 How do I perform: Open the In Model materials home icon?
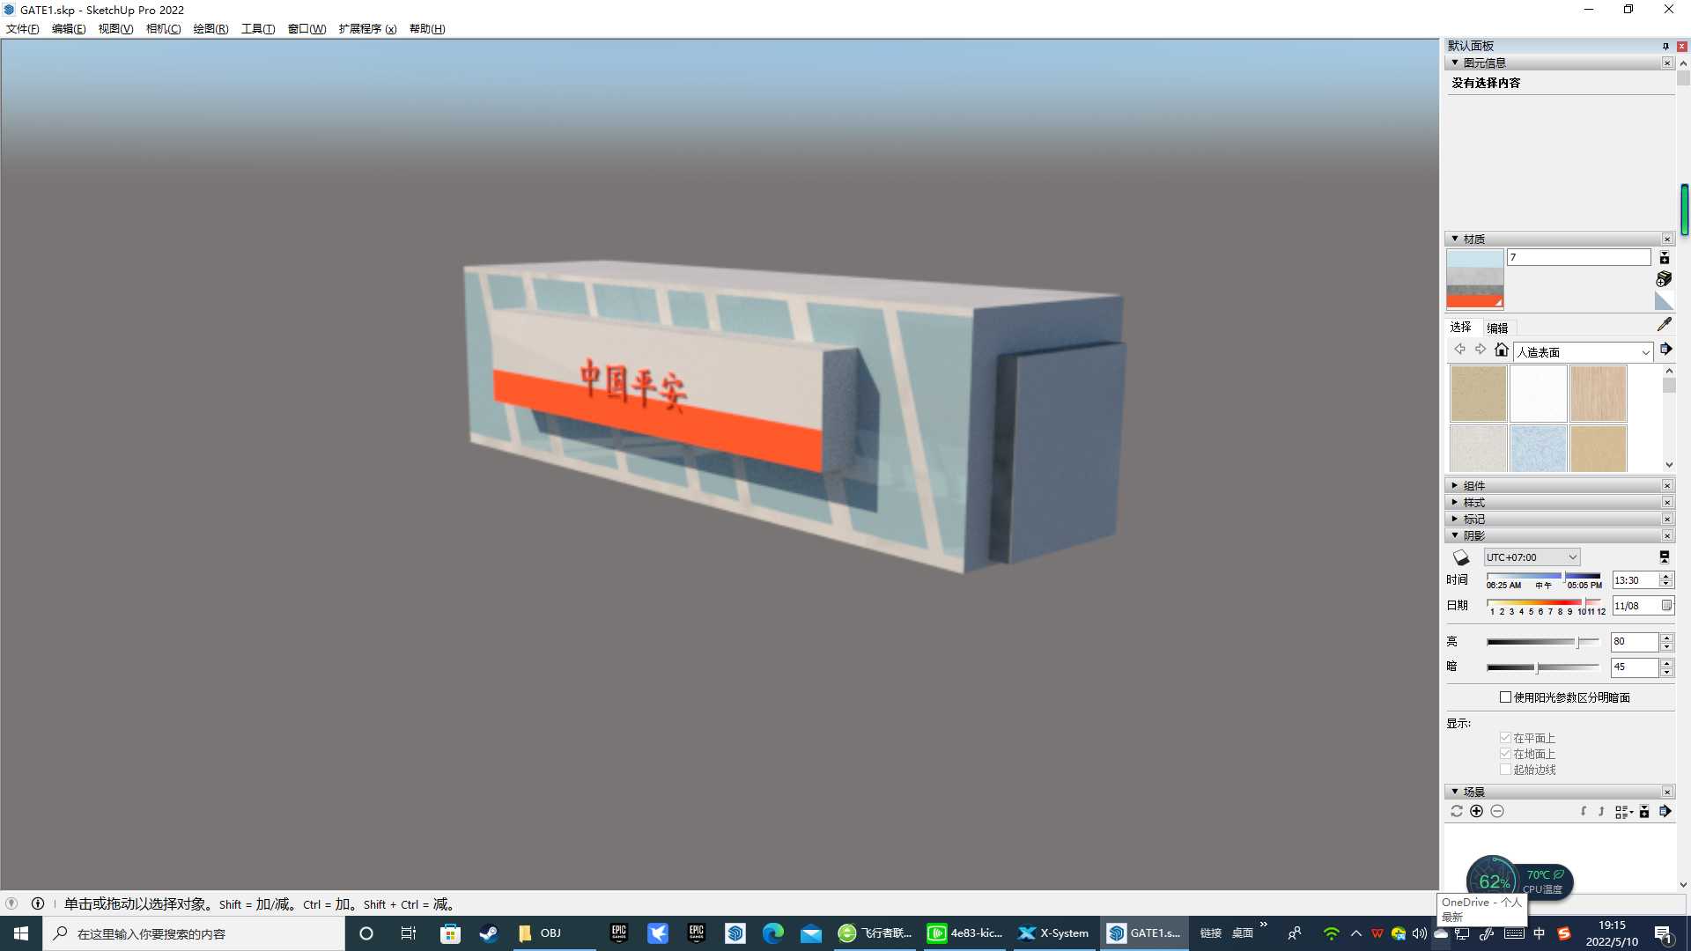click(1502, 350)
